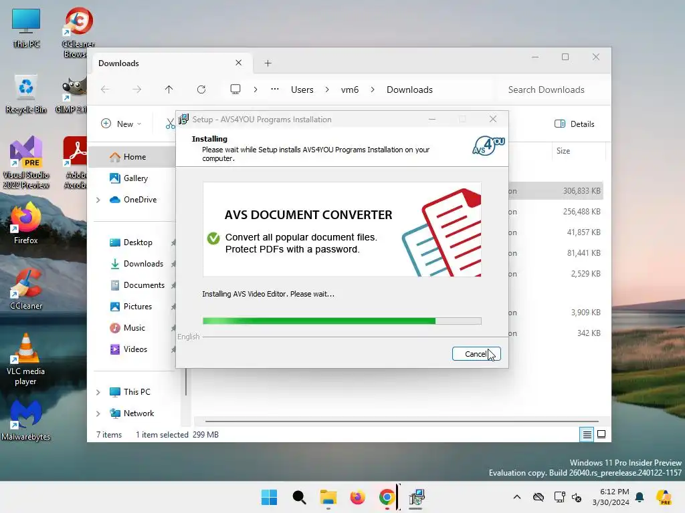Click Users in the breadcrumb
This screenshot has width=685, height=513.
point(302,90)
